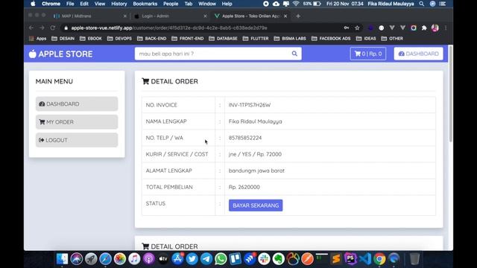This screenshot has height=268, width=477.
Task: Open Twitter from the Dock
Action: click(x=192, y=259)
